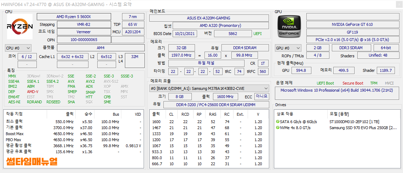Click the SSE4.2 feature flag
Image resolution: width=403 pixels, height=173 pixels.
click(x=52, y=81)
